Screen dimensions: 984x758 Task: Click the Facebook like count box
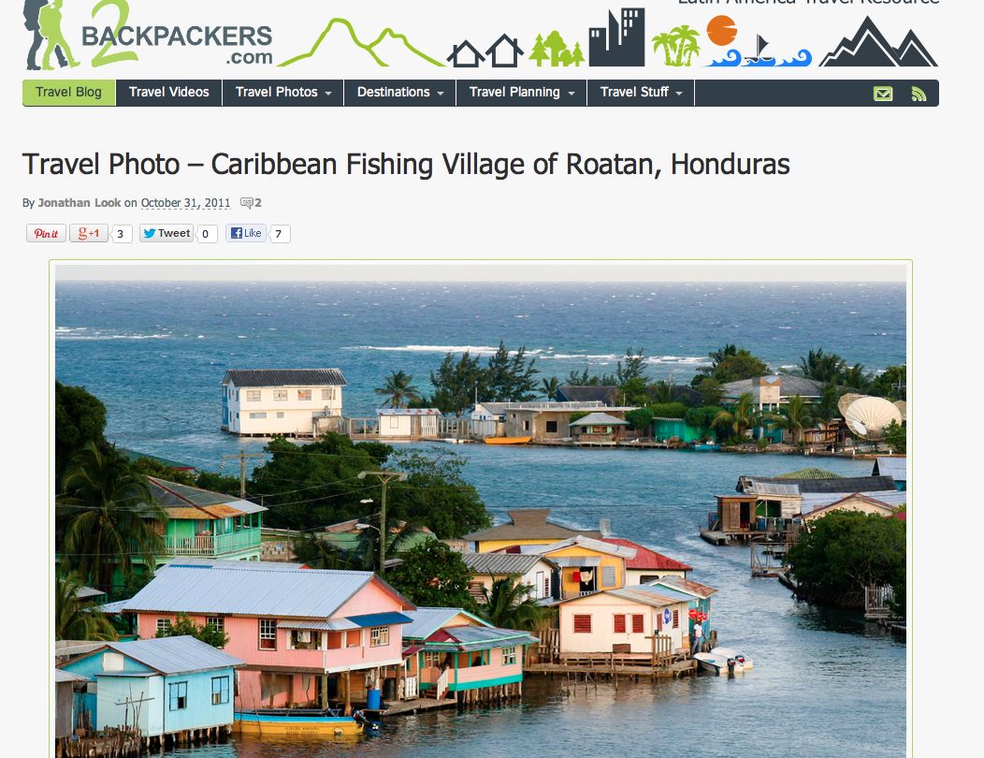(279, 234)
